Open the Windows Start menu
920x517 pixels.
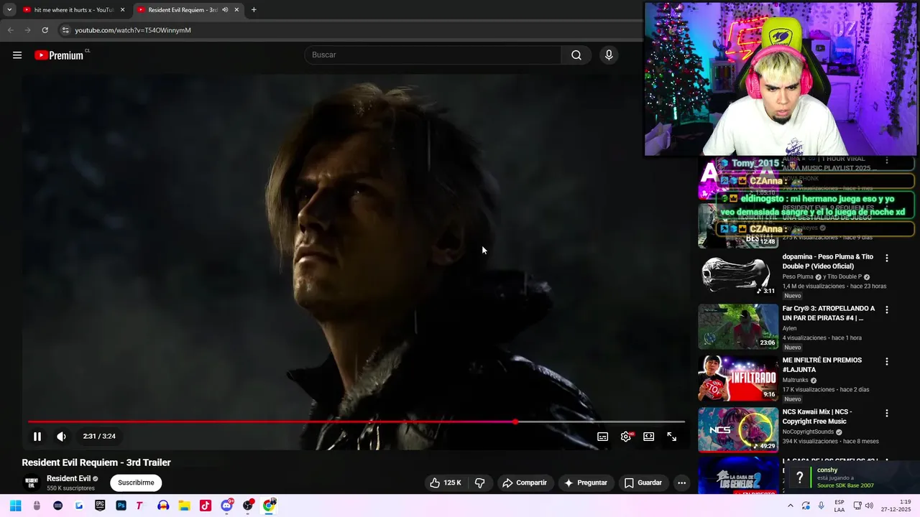(16, 506)
